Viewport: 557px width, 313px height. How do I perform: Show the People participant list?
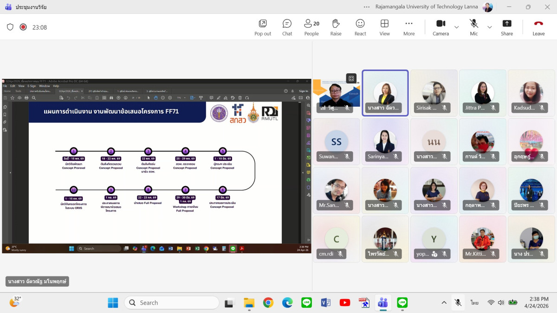click(311, 27)
